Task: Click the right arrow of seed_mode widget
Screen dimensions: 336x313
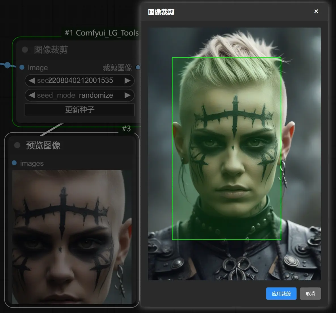Action: coord(127,95)
